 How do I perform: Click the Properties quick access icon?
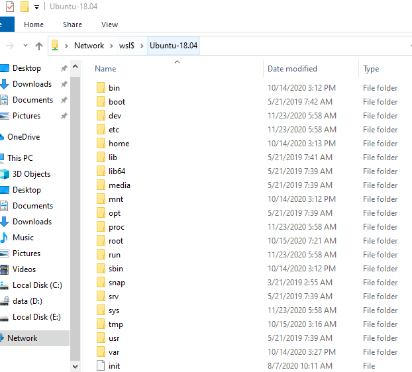pos(10,7)
